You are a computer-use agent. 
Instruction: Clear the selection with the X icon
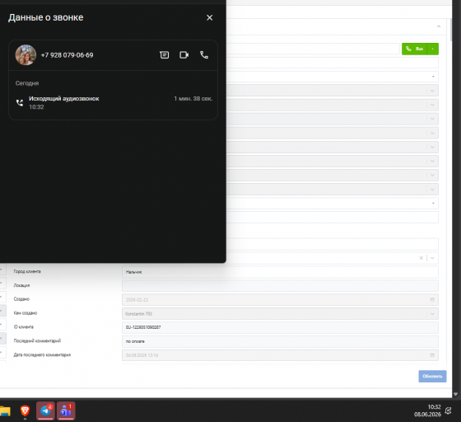[421, 258]
